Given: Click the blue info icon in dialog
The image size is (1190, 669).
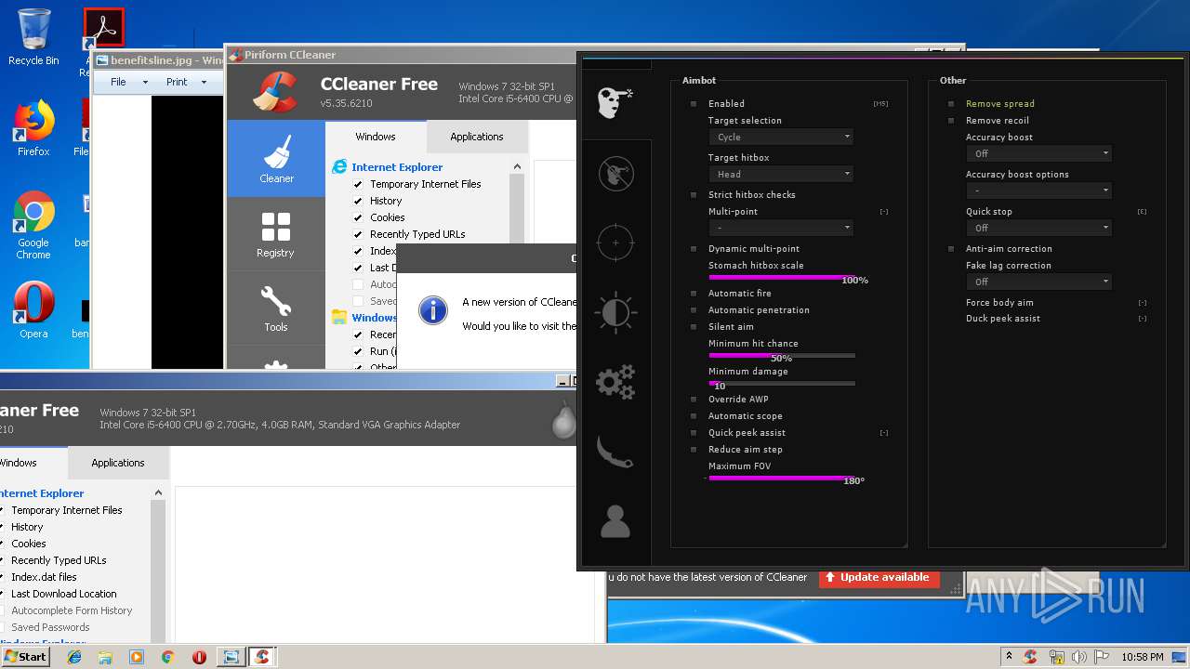Looking at the screenshot, I should (x=433, y=310).
